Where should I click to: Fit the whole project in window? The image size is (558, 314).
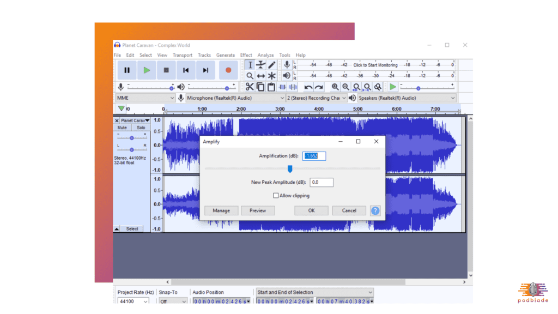pos(367,87)
